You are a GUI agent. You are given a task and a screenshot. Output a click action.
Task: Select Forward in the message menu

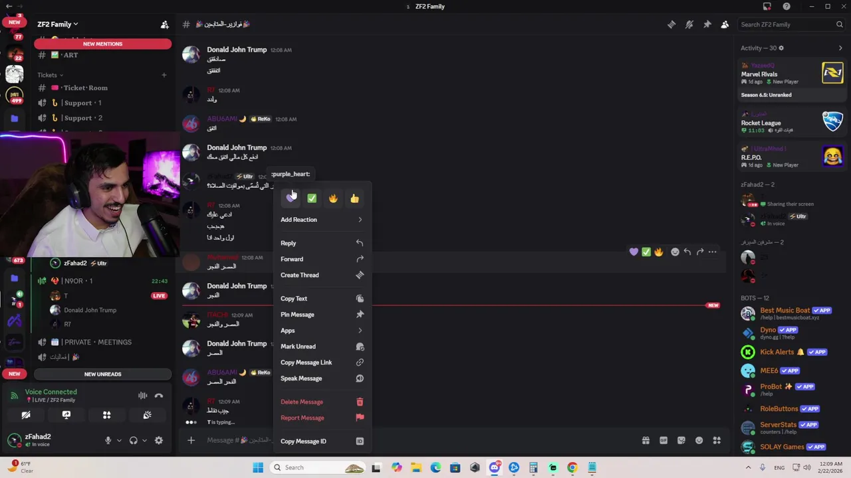coord(322,259)
